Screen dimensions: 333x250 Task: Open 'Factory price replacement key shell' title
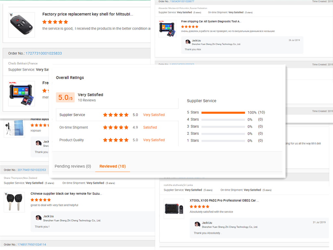click(88, 14)
